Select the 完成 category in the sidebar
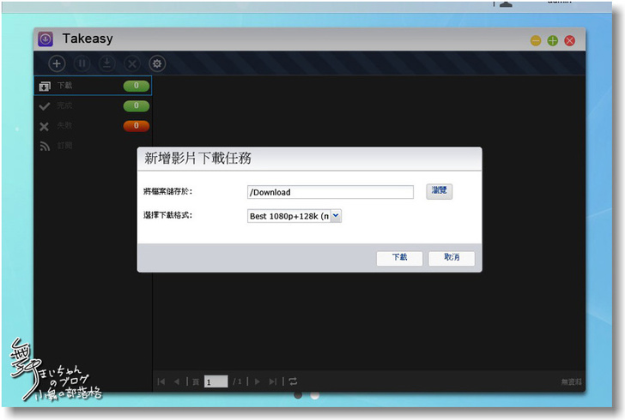625x420 pixels. tap(93, 106)
